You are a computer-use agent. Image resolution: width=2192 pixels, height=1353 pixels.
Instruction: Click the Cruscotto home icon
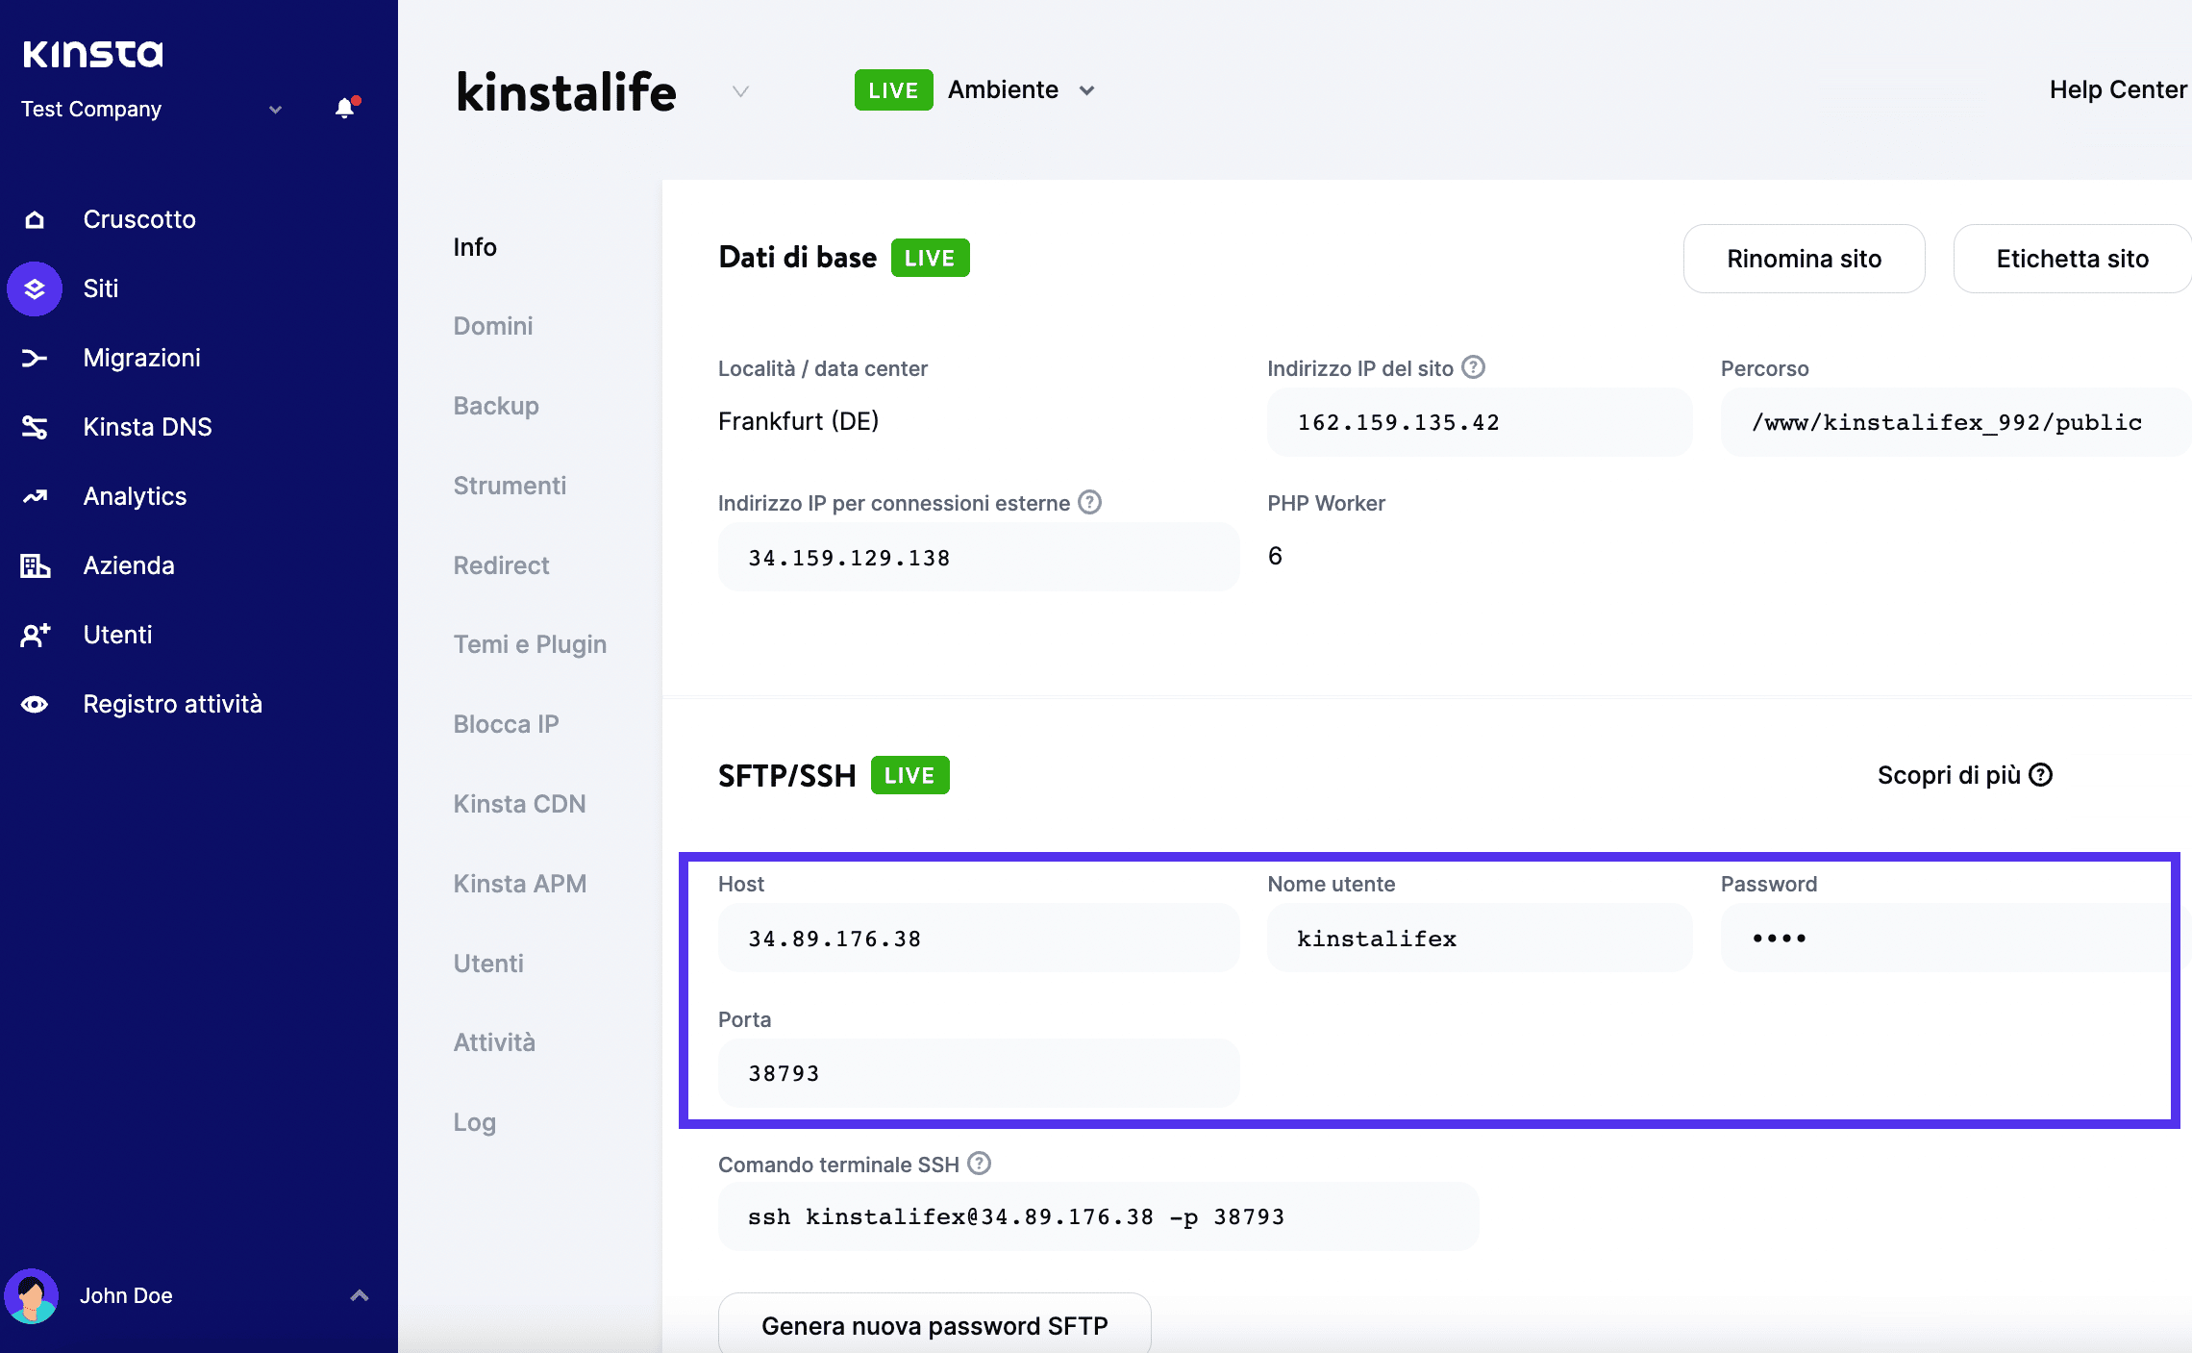[35, 219]
